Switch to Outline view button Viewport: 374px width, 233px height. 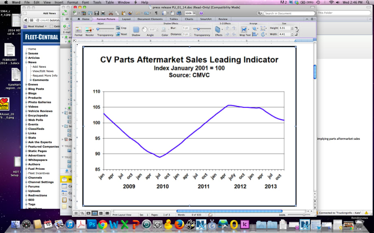tap(82, 213)
